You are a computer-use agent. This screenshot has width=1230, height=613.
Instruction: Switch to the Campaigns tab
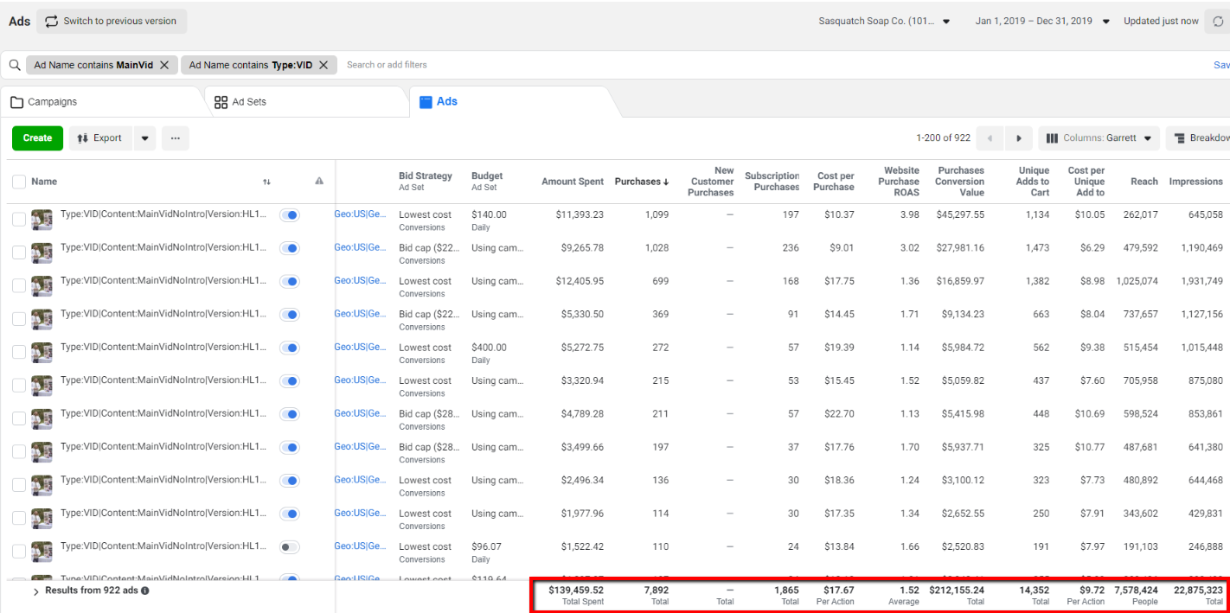point(54,102)
